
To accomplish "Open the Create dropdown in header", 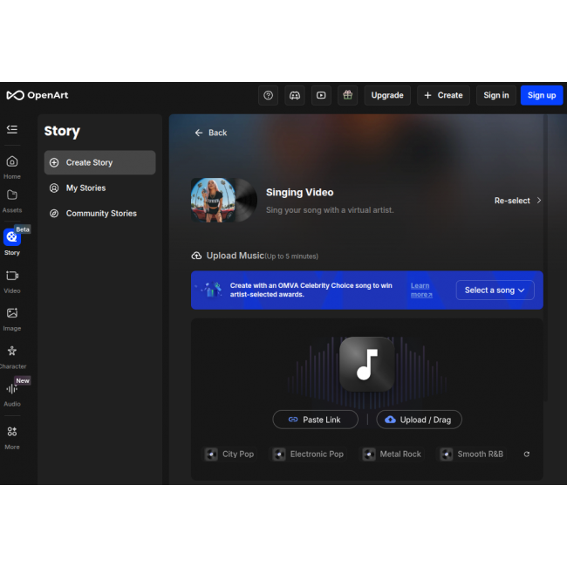I will click(443, 95).
